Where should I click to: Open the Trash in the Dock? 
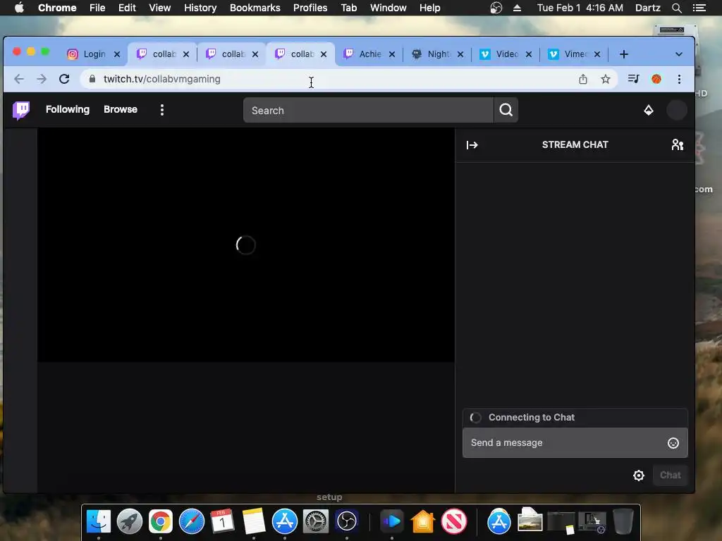623,522
